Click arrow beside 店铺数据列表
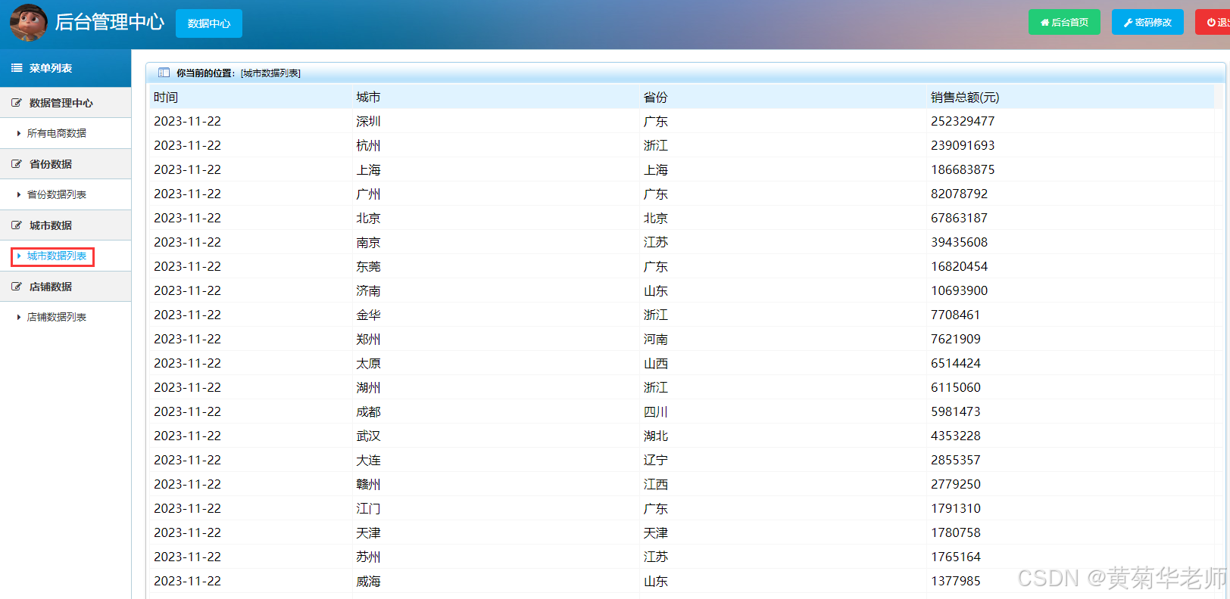Viewport: 1230px width, 599px height. pos(19,317)
